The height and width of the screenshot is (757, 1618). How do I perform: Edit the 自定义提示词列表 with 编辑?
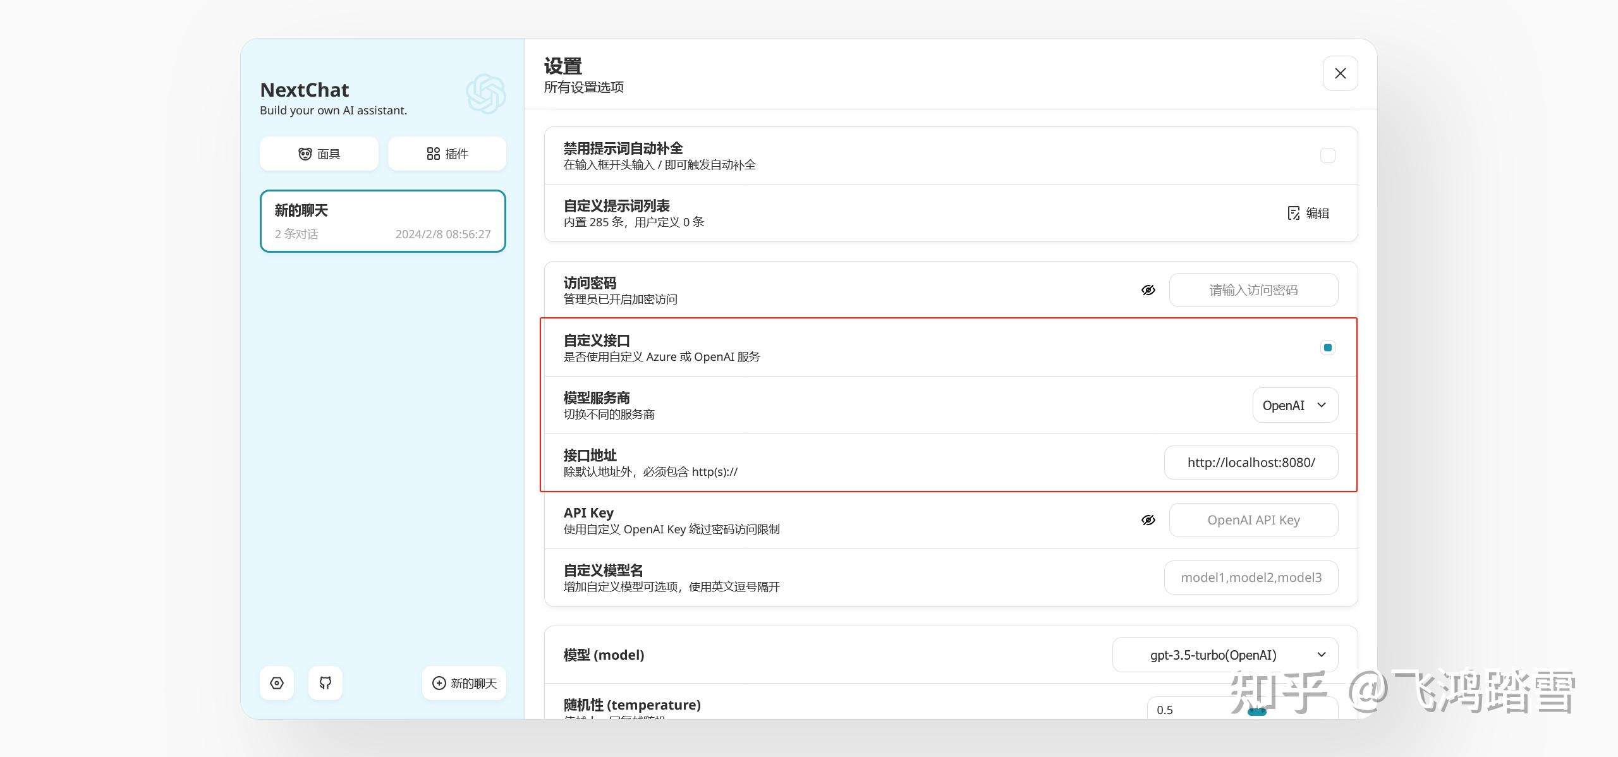click(1308, 213)
